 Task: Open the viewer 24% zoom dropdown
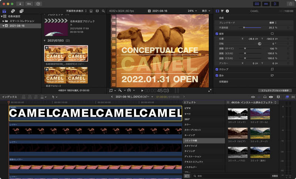pyautogui.click(x=192, y=11)
